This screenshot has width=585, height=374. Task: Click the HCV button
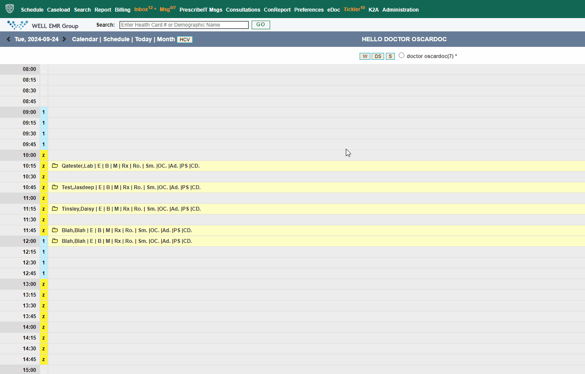(x=185, y=40)
